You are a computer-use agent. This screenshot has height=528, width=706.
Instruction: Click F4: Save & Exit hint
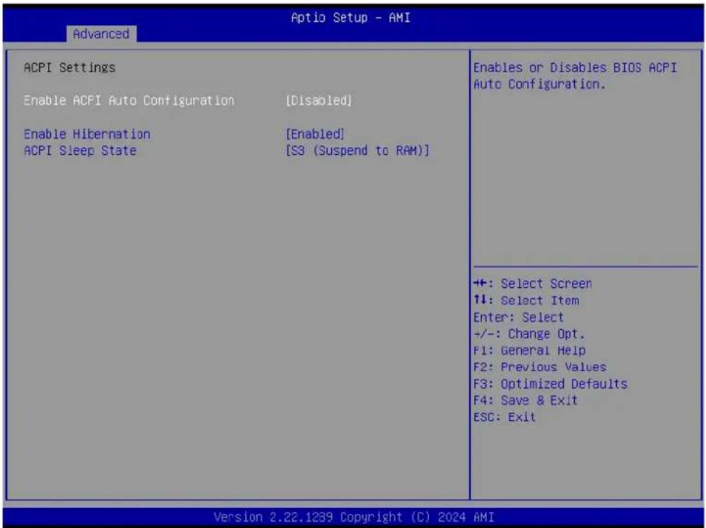coord(525,400)
